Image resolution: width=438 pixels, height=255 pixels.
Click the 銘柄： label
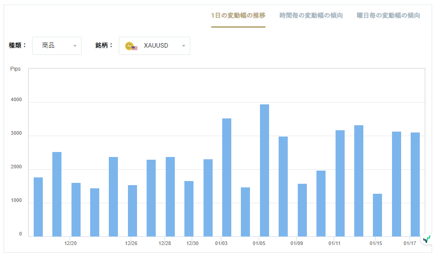coord(104,45)
